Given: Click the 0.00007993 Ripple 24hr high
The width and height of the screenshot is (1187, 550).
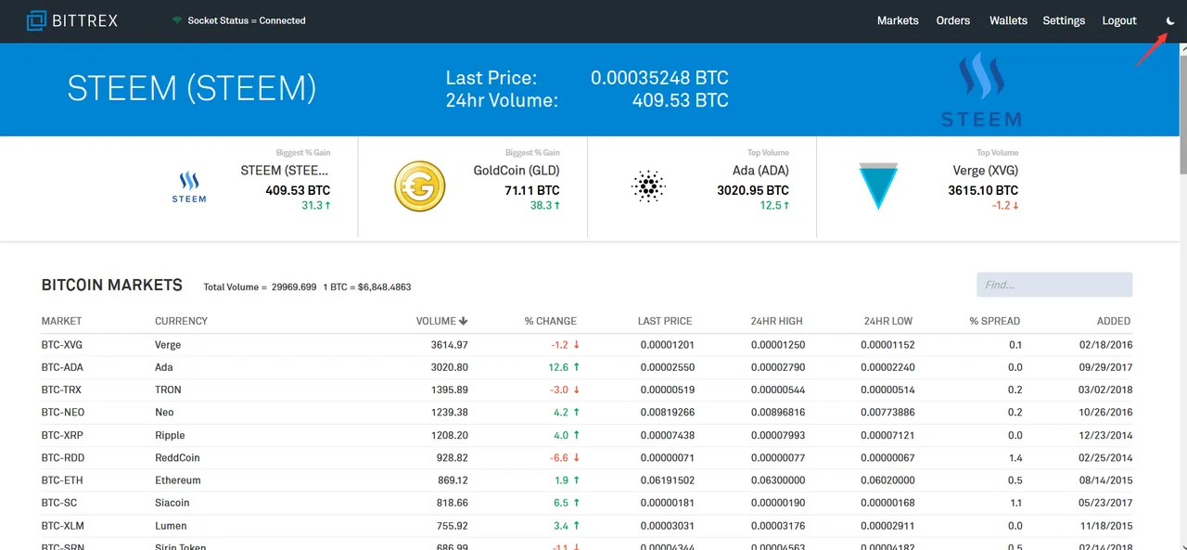Looking at the screenshot, I should 778,435.
